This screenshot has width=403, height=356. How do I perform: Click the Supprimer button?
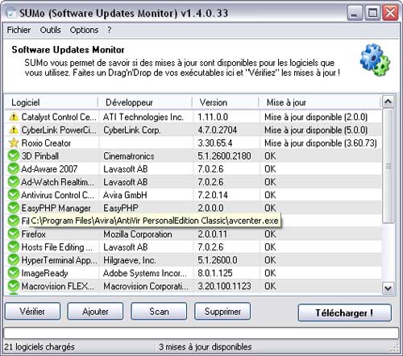click(x=222, y=312)
